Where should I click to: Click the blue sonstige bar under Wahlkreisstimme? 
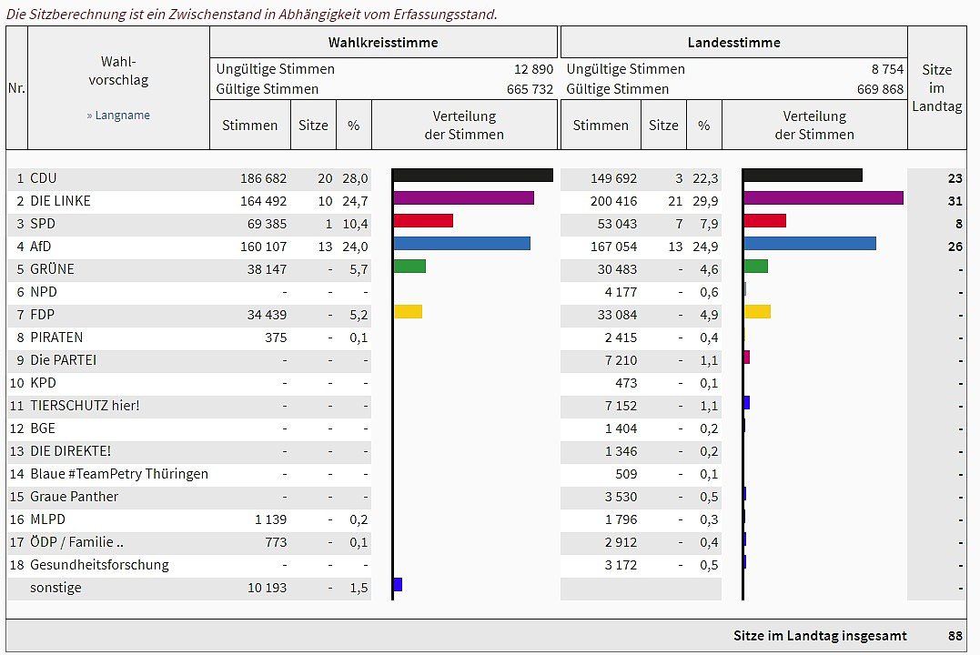[398, 585]
